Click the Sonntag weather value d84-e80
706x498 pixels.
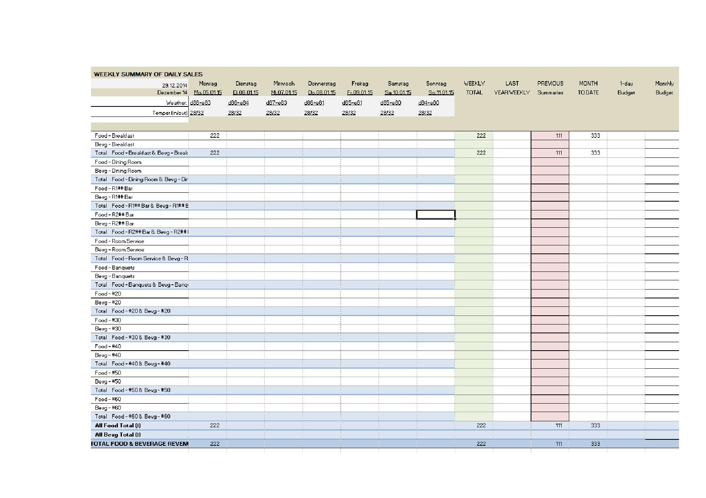pos(428,103)
